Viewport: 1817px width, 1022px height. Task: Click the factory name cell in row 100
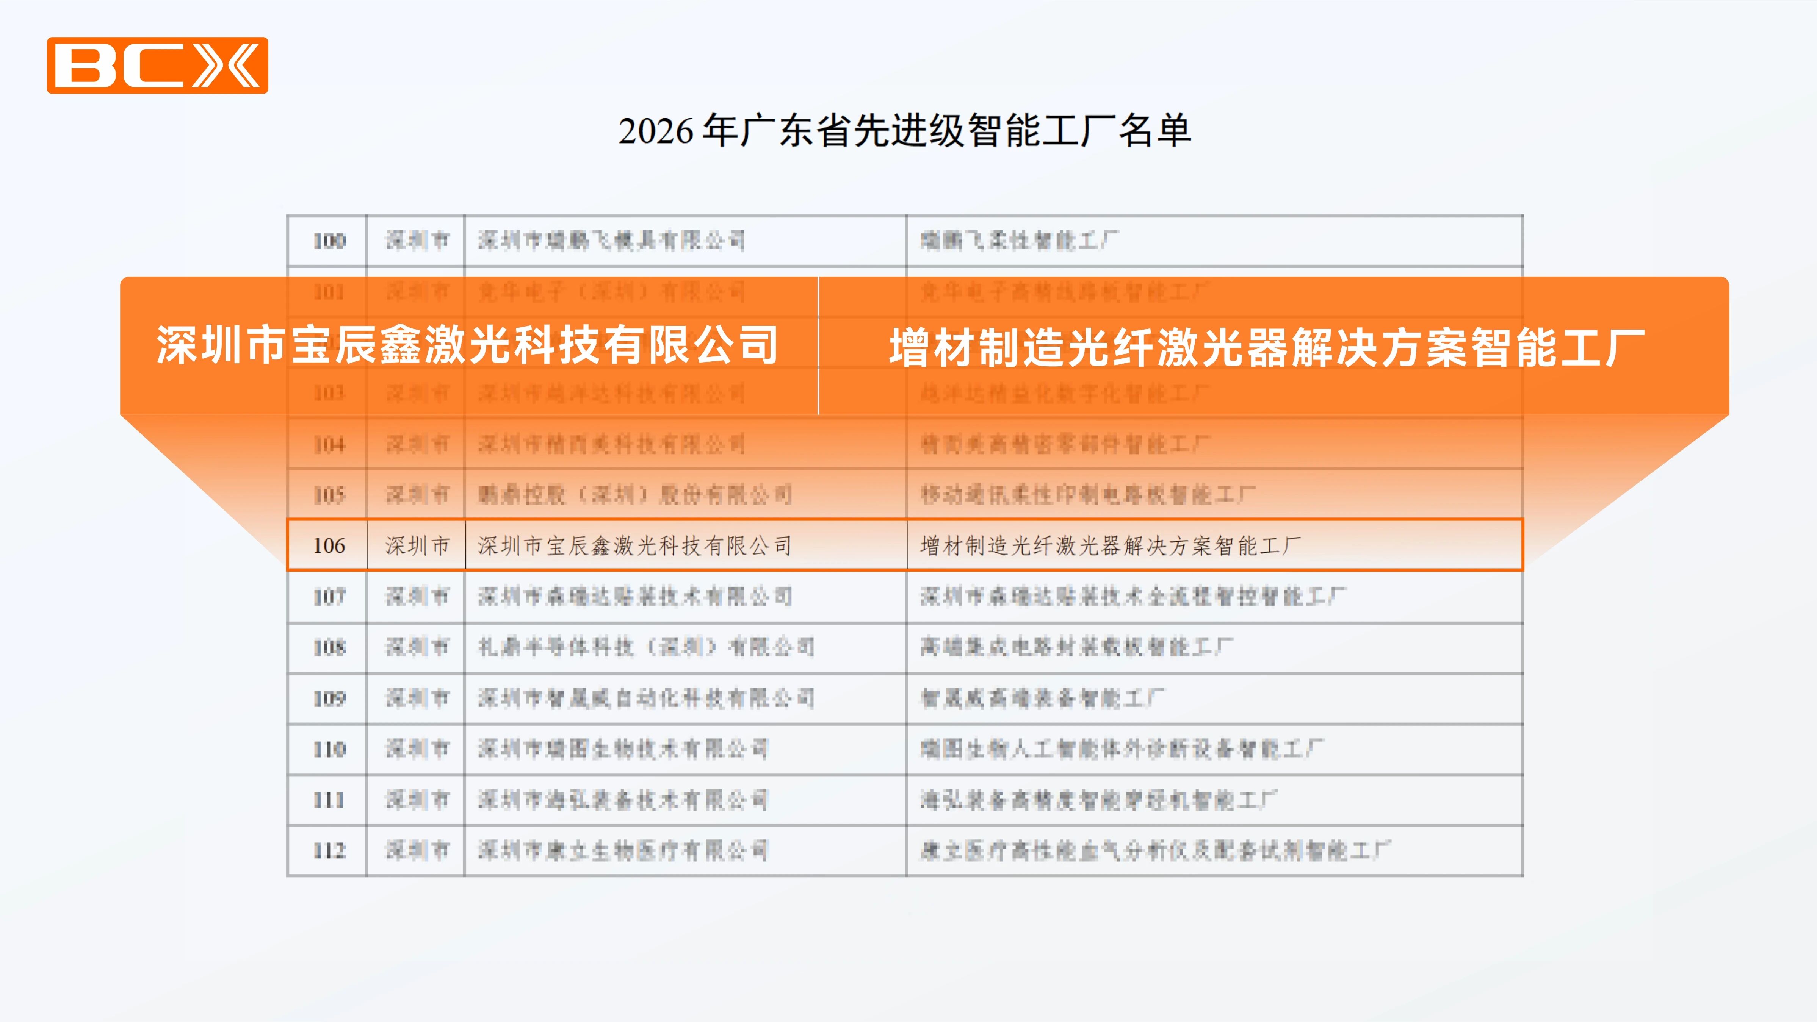(x=1215, y=241)
